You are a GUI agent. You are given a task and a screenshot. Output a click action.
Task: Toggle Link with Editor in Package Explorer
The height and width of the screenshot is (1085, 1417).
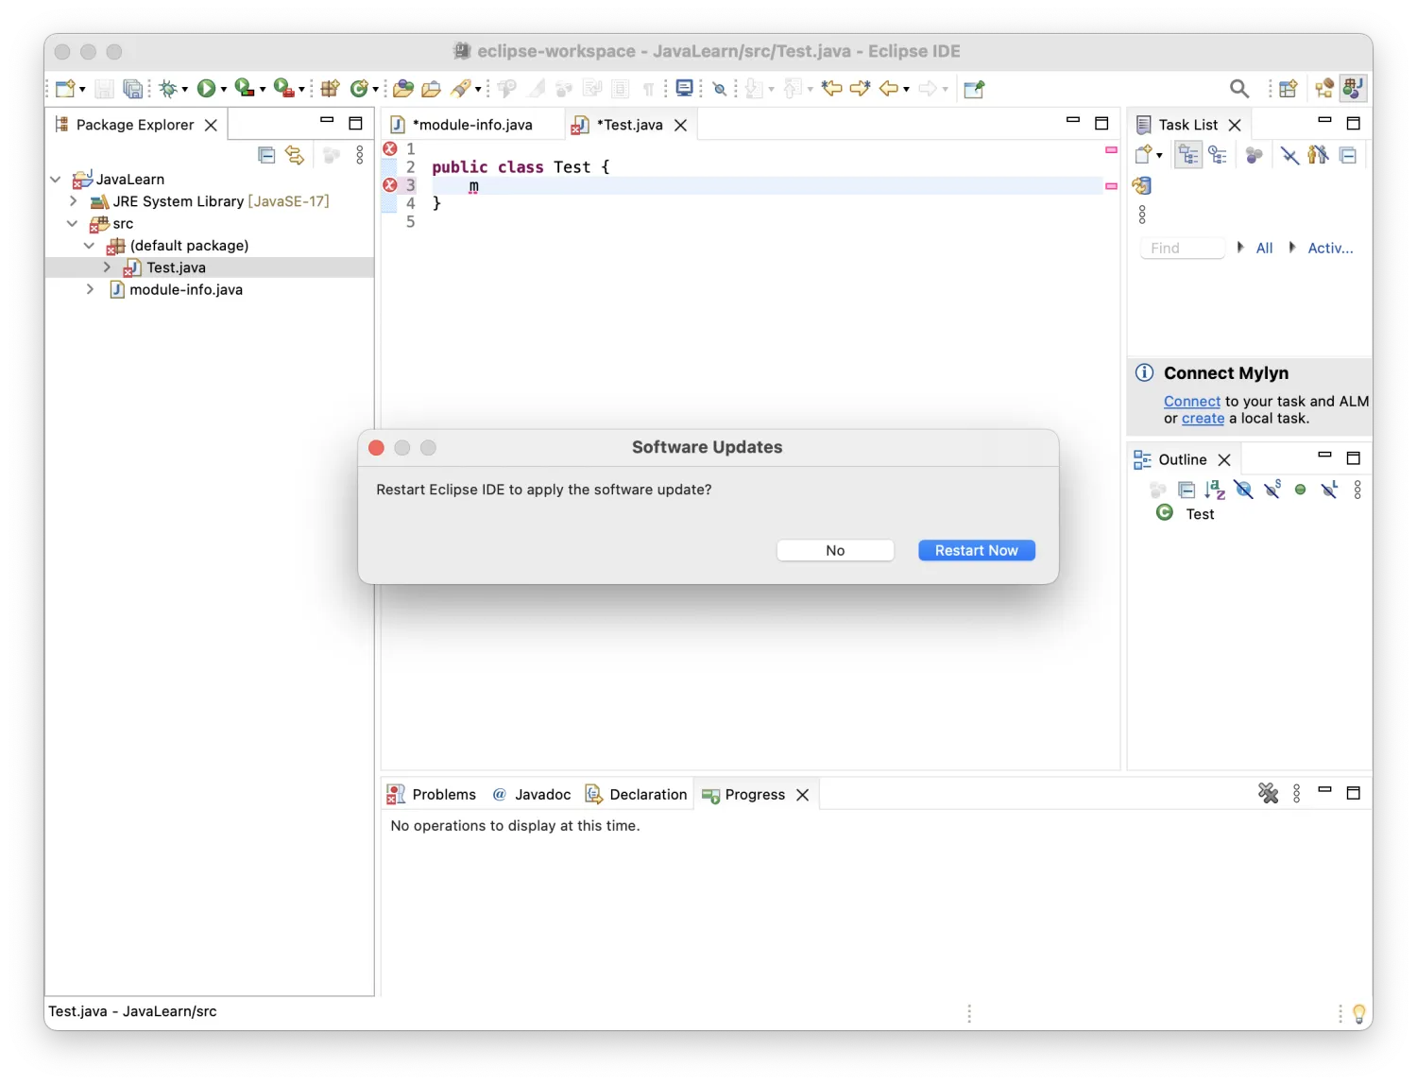point(295,155)
